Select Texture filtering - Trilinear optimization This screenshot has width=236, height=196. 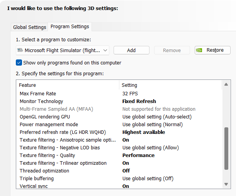click(63, 163)
